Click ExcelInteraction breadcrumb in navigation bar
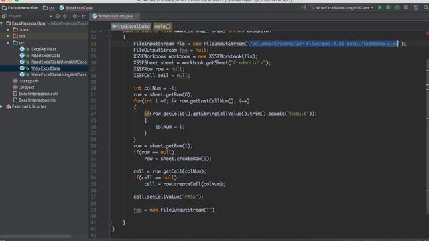This screenshot has width=429, height=241. click(20, 7)
